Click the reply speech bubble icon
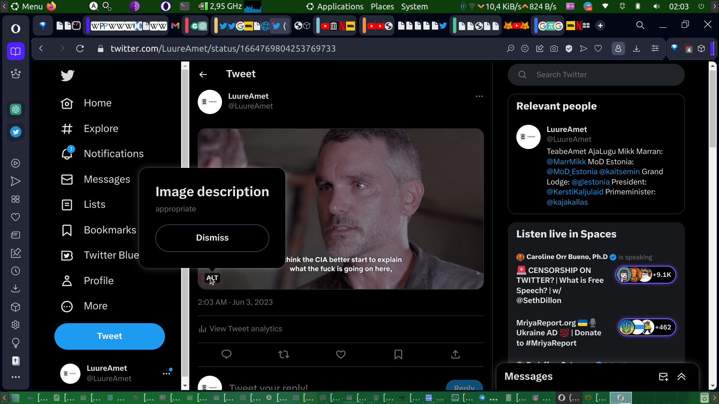This screenshot has height=404, width=719. 226,355
